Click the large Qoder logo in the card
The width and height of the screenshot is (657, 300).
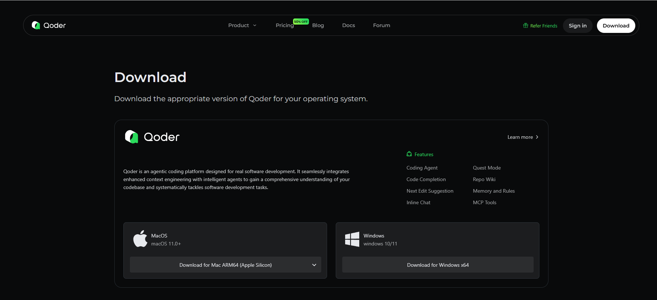[132, 137]
